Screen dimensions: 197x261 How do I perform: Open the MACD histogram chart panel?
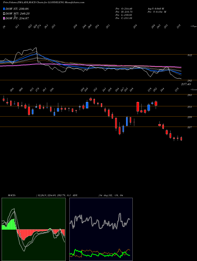tap(33, 229)
